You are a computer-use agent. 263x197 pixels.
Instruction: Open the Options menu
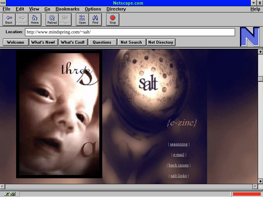(93, 9)
